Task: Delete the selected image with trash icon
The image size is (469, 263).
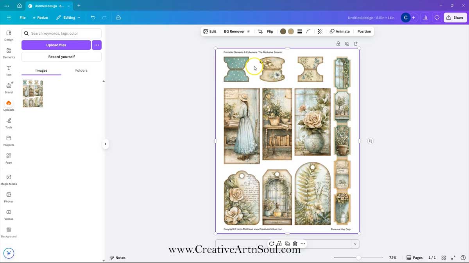Action: tap(295, 244)
